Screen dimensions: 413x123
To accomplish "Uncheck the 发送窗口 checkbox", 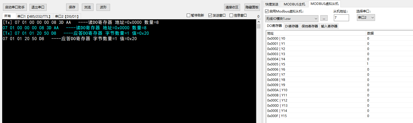I will (x=217, y=15).
